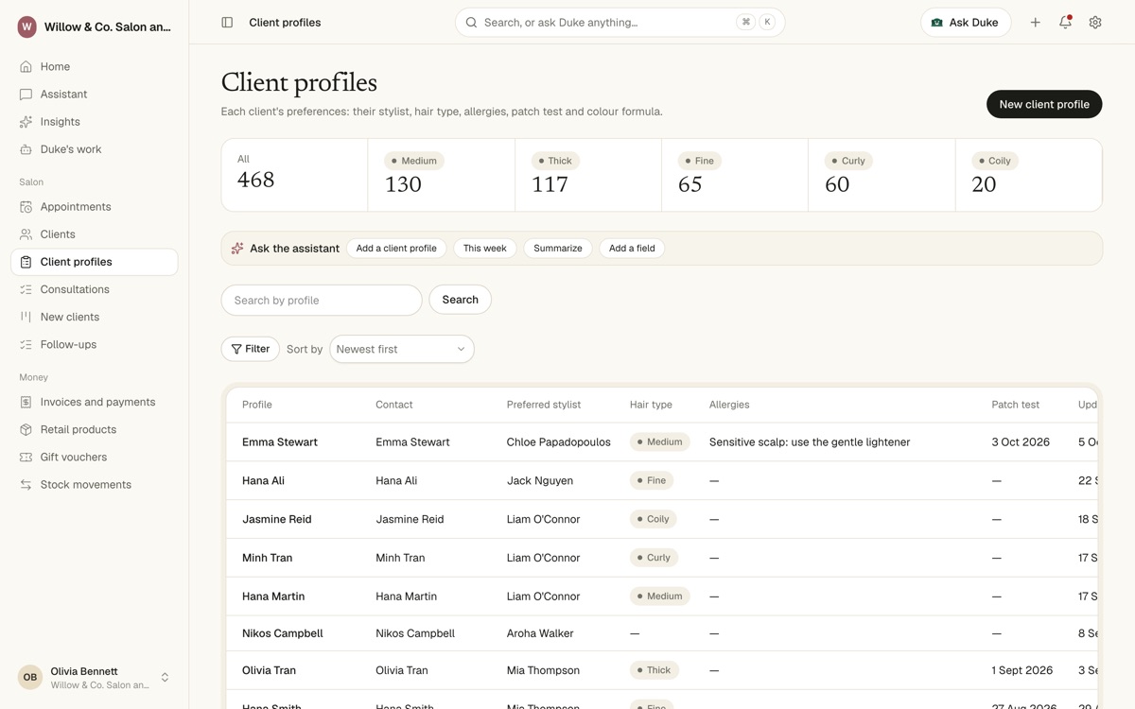Click the Willow & Co. workspace avatar

[x=26, y=26]
